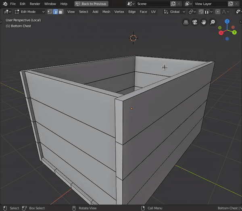Click the negative X axis gizmo dot
Screen dimensions: 242x211
tap(233, 27)
